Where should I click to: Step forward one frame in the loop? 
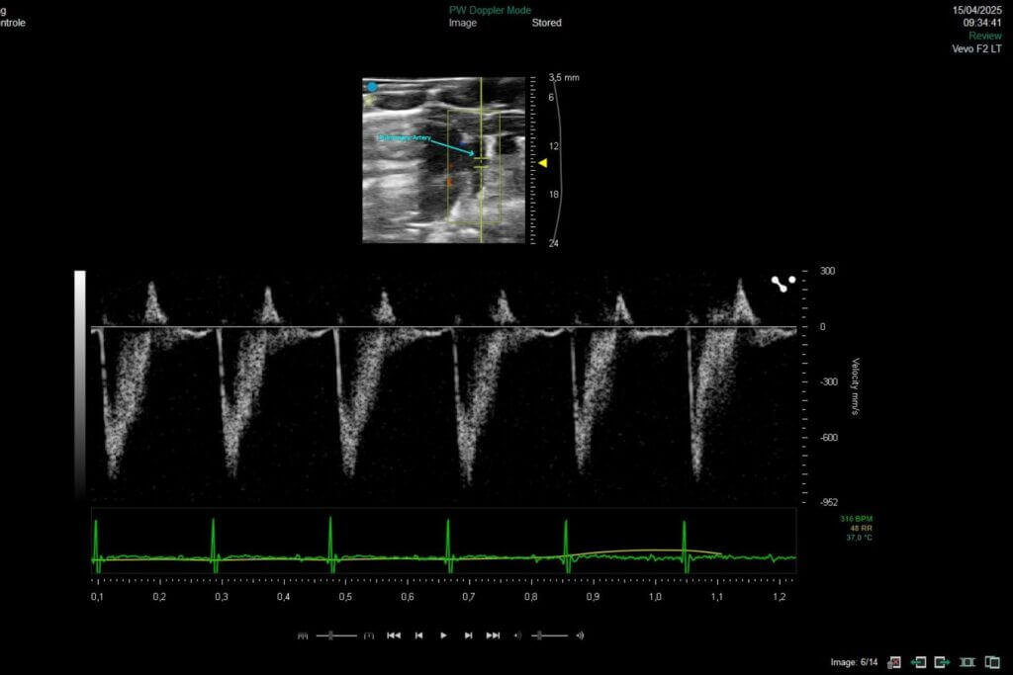coord(469,635)
